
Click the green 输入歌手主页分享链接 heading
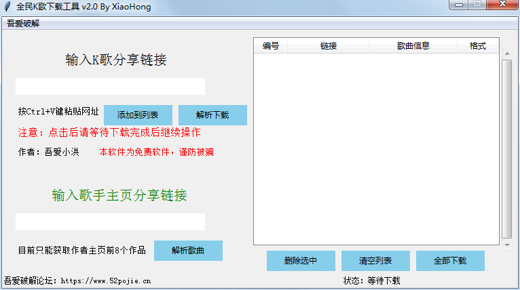click(x=119, y=195)
